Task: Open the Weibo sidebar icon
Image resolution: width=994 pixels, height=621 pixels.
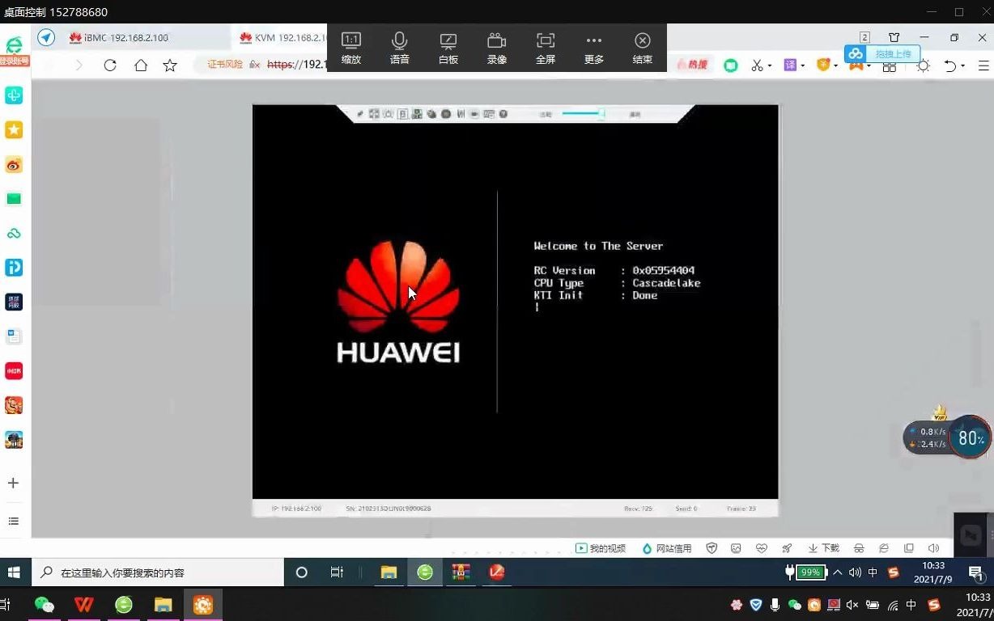Action: point(14,165)
